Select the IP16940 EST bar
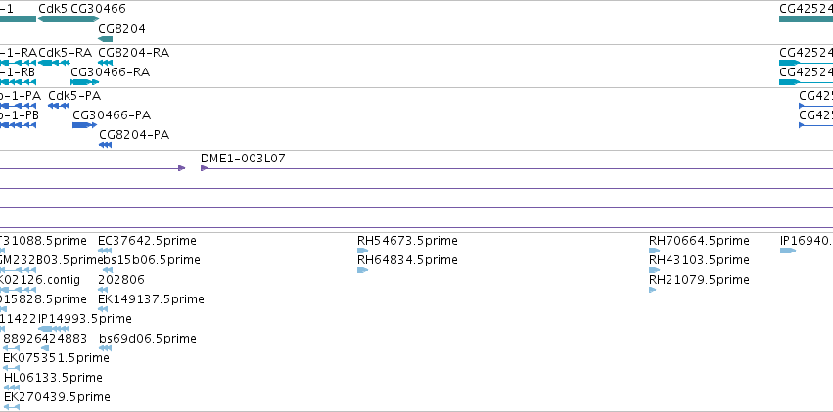This screenshot has height=412, width=833. [788, 251]
